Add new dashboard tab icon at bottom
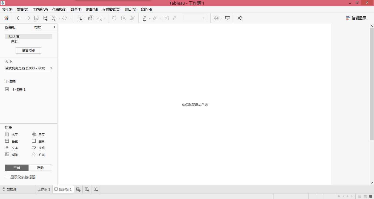 [87, 189]
